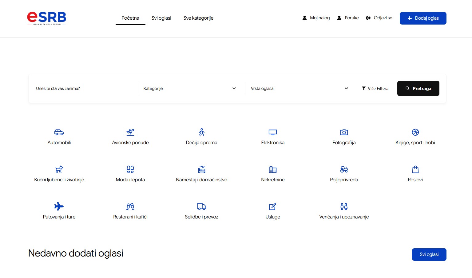Choose the Moda i lepota icon
Image resolution: width=472 pixels, height=278 pixels.
[x=130, y=169]
